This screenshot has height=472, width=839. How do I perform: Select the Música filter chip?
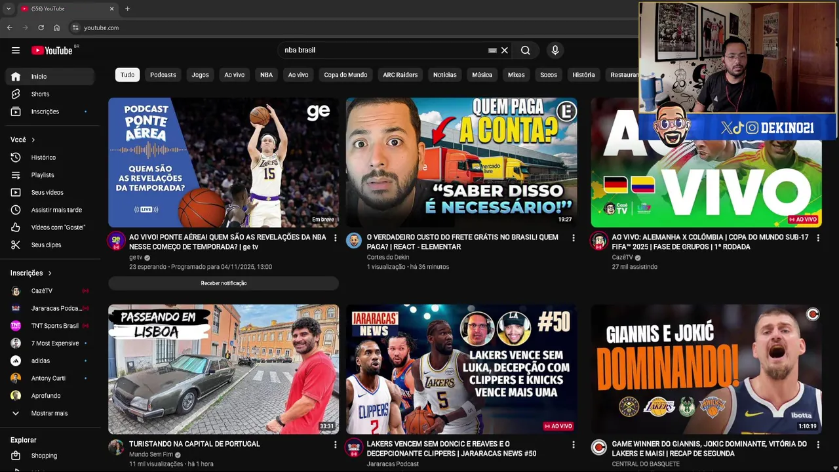click(482, 75)
